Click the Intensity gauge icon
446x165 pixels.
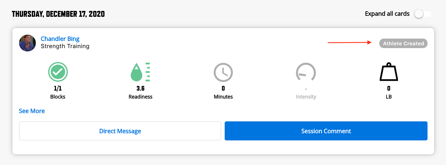click(x=306, y=72)
